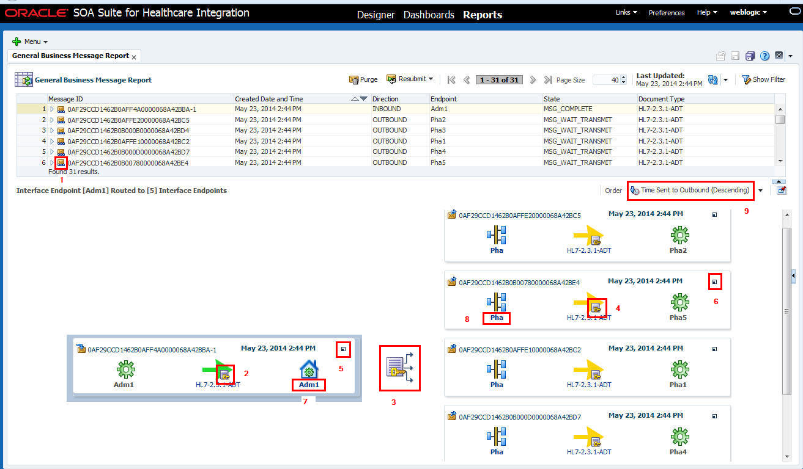Image resolution: width=803 pixels, height=469 pixels.
Task: Open the Resubmit dropdown arrow
Action: coord(431,79)
